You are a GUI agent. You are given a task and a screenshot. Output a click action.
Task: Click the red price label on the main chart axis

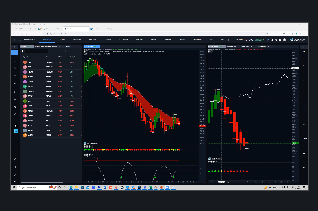tap(202, 126)
